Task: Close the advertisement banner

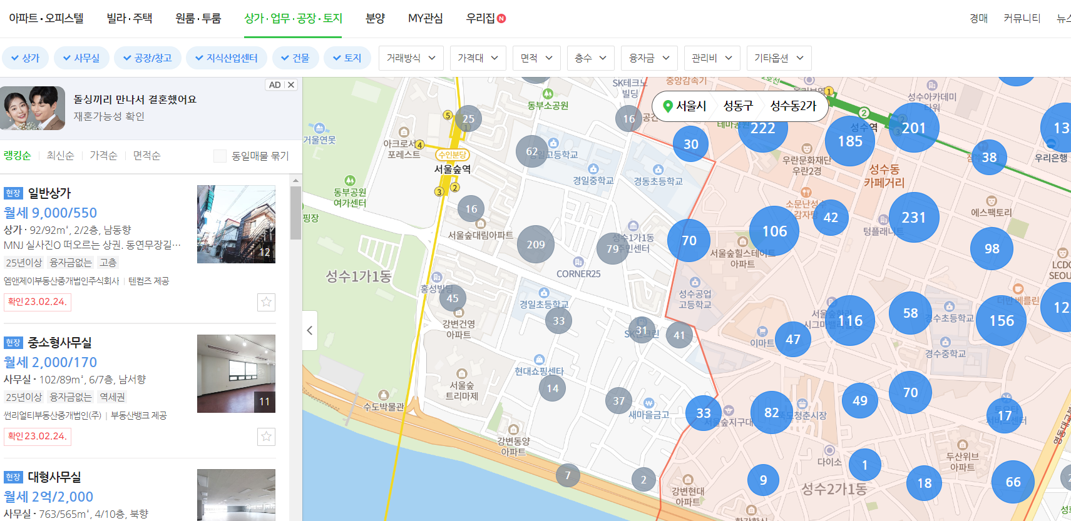Action: (291, 85)
